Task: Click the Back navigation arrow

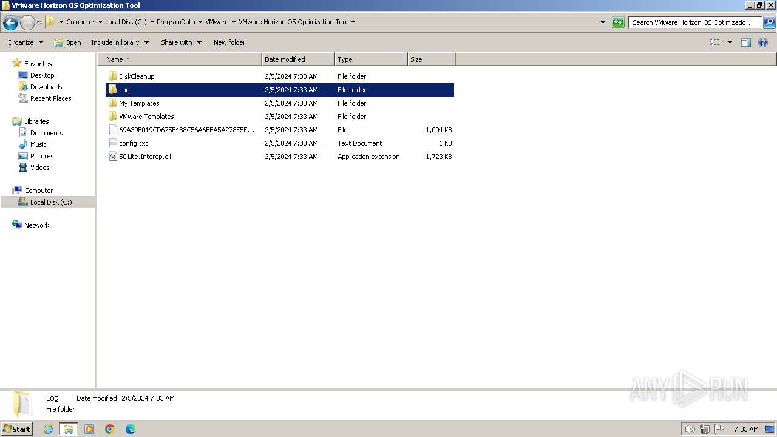Action: point(10,23)
